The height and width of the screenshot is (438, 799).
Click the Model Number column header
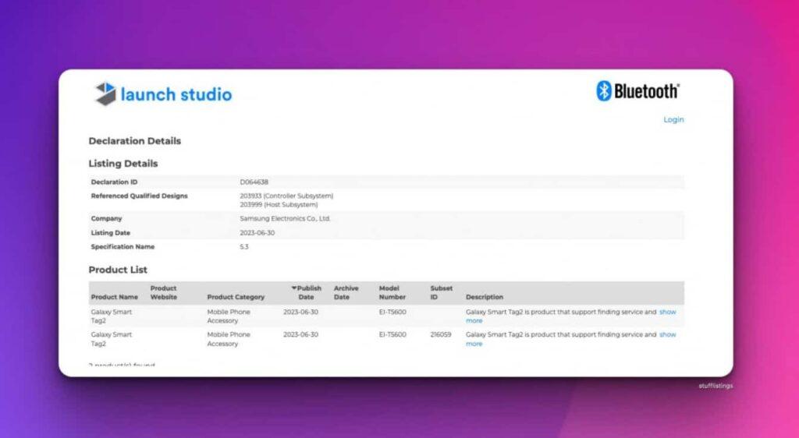coord(392,292)
